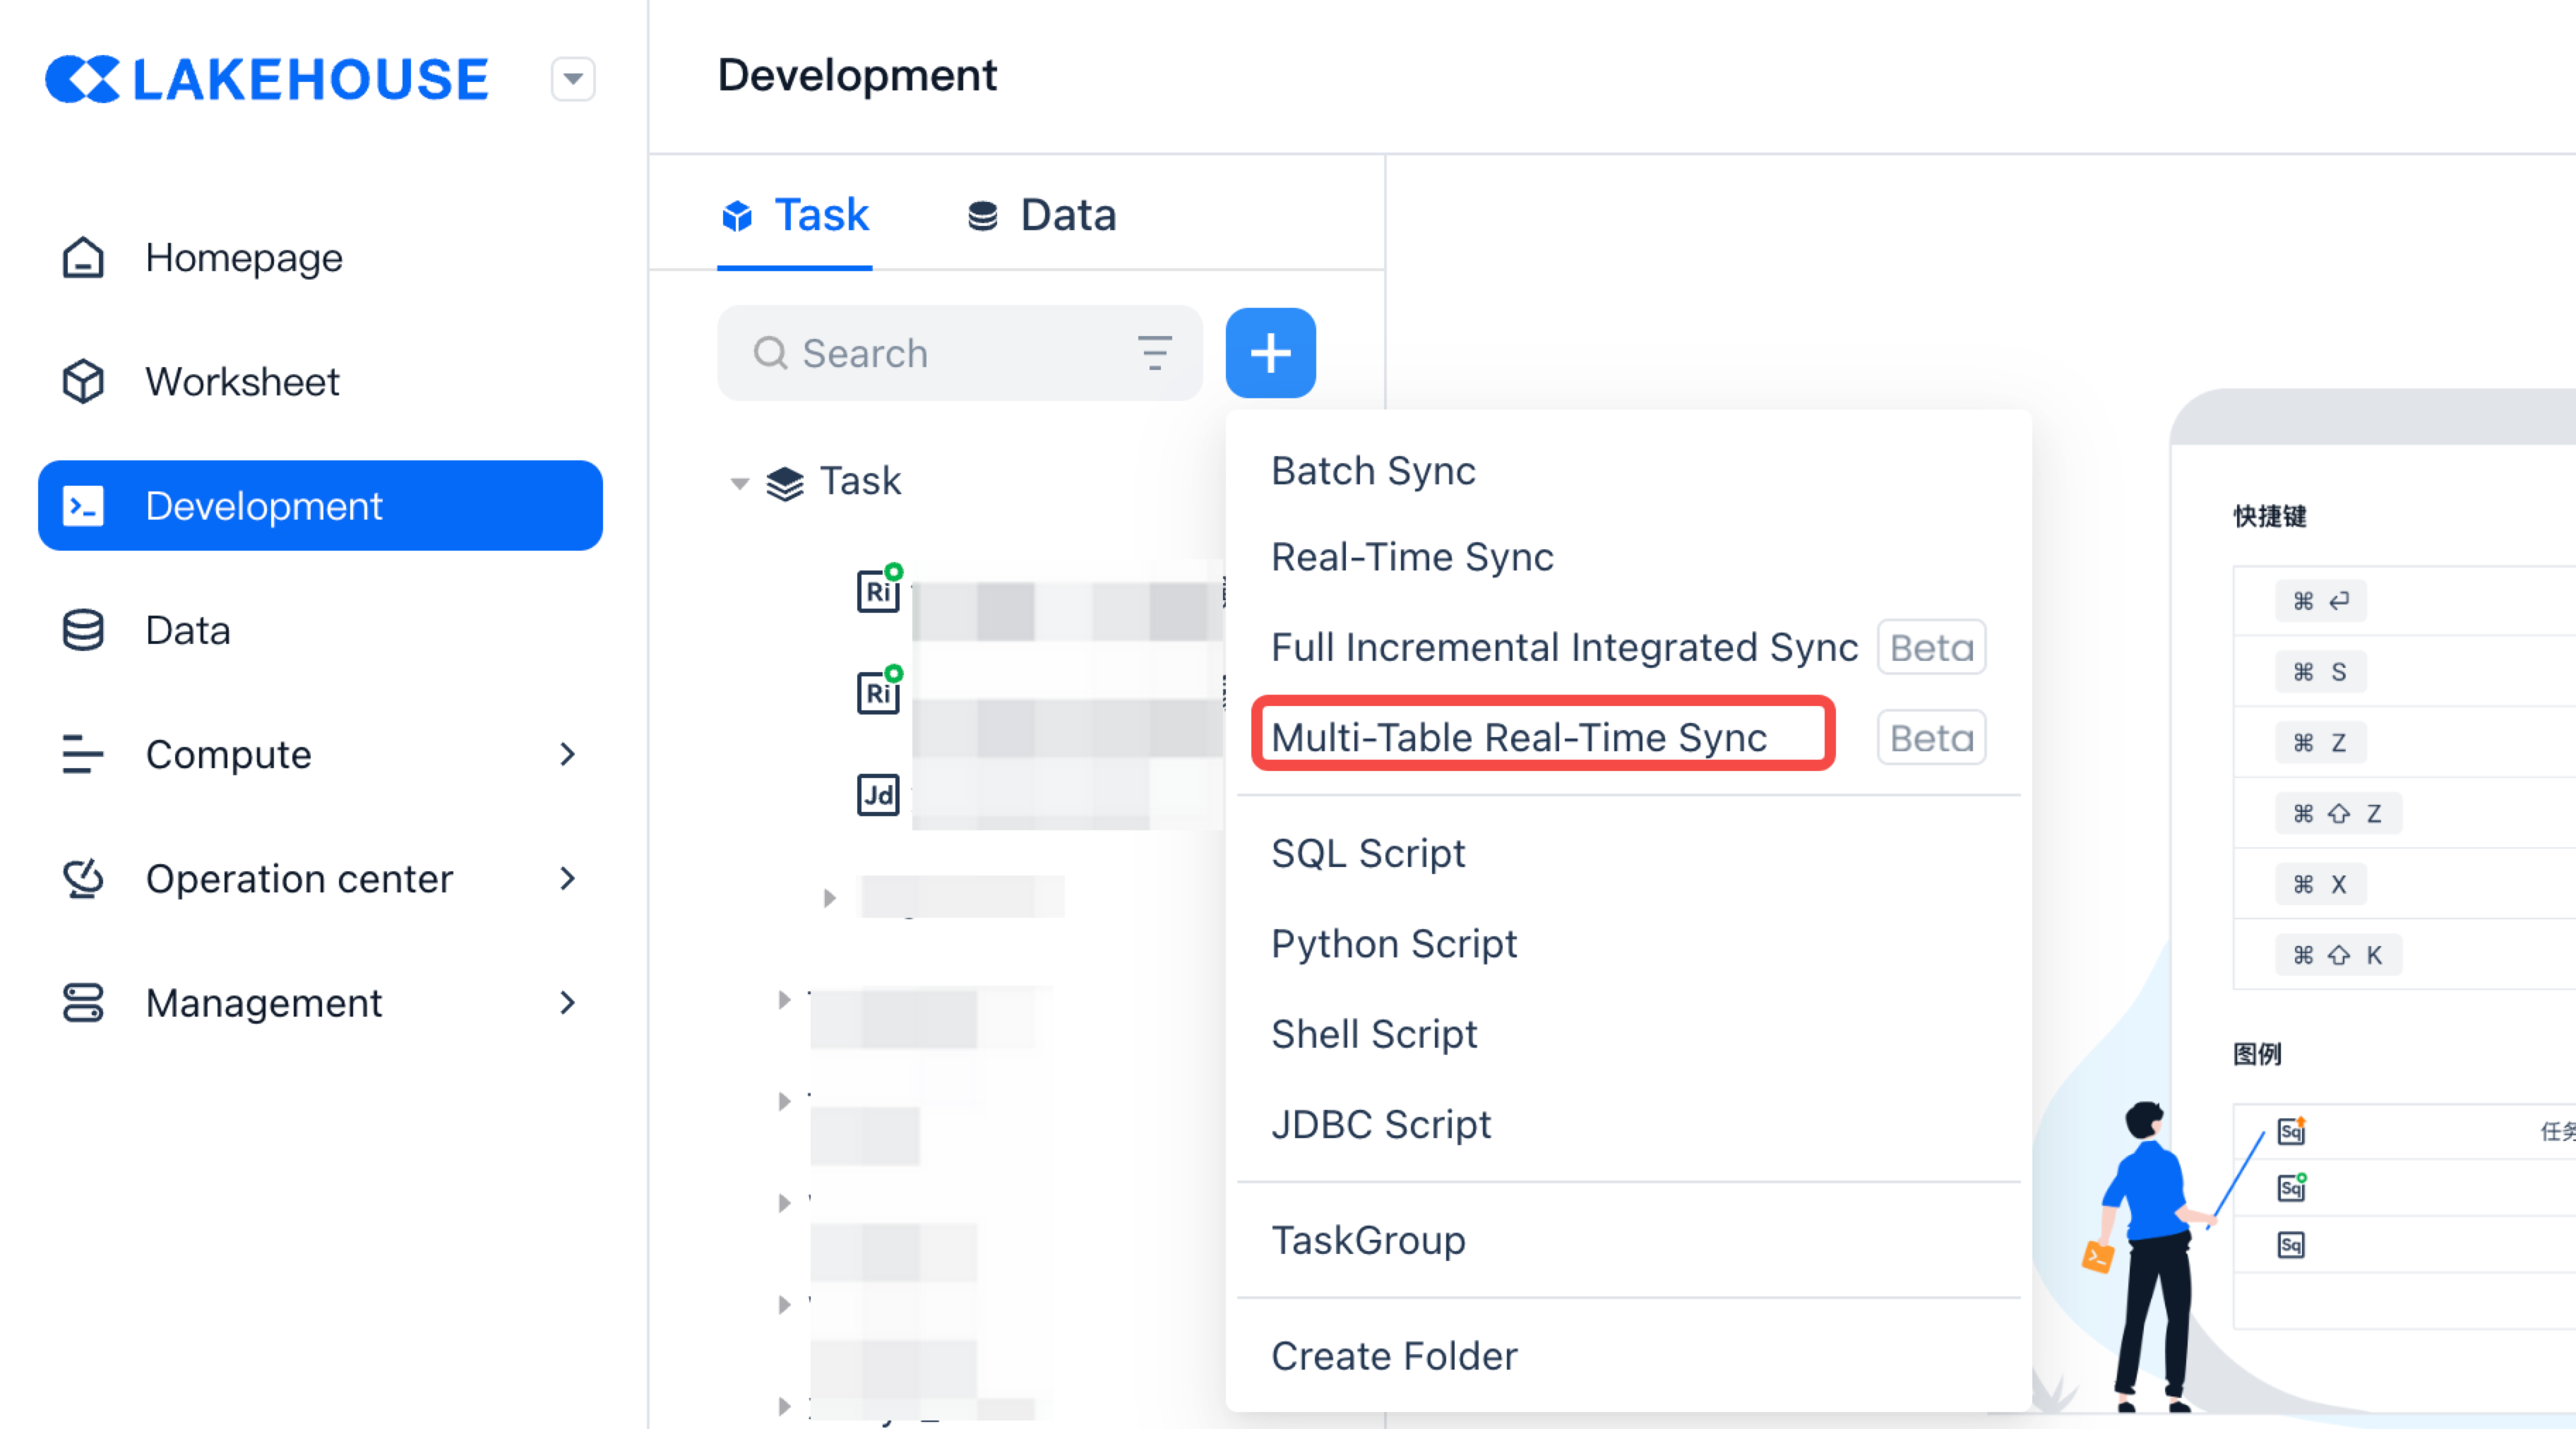Choose SQL Script from the menu
This screenshot has height=1429, width=2576.
(1367, 854)
